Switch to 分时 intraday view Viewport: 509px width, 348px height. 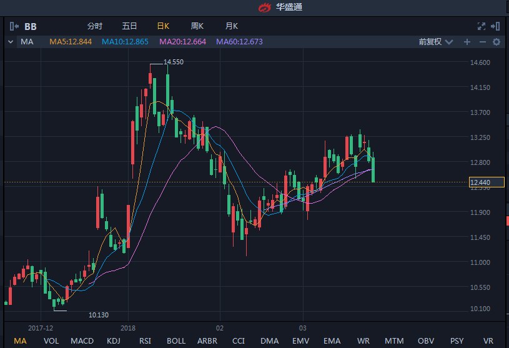point(95,26)
